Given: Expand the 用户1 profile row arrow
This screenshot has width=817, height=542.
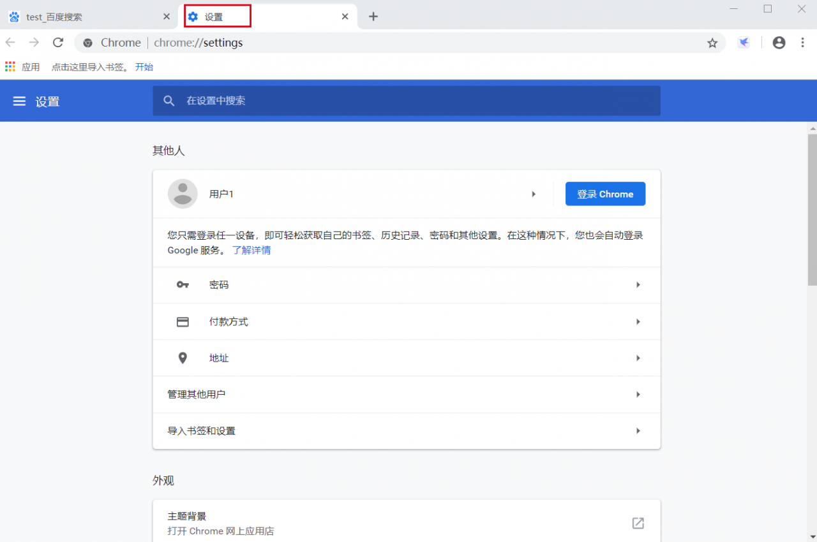Looking at the screenshot, I should tap(534, 194).
